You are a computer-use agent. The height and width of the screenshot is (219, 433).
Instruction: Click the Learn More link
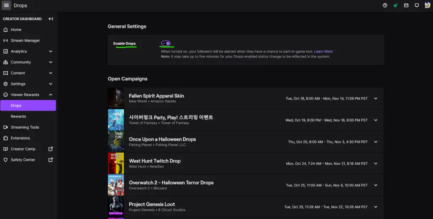pos(323,51)
